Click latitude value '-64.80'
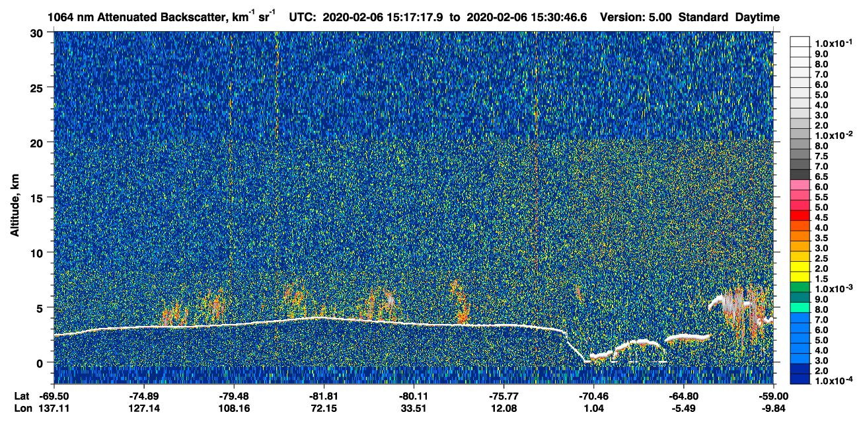 pos(683,395)
